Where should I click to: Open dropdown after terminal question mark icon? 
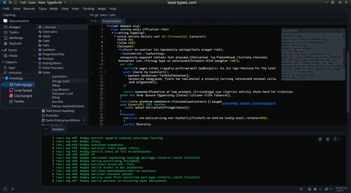point(340,139)
